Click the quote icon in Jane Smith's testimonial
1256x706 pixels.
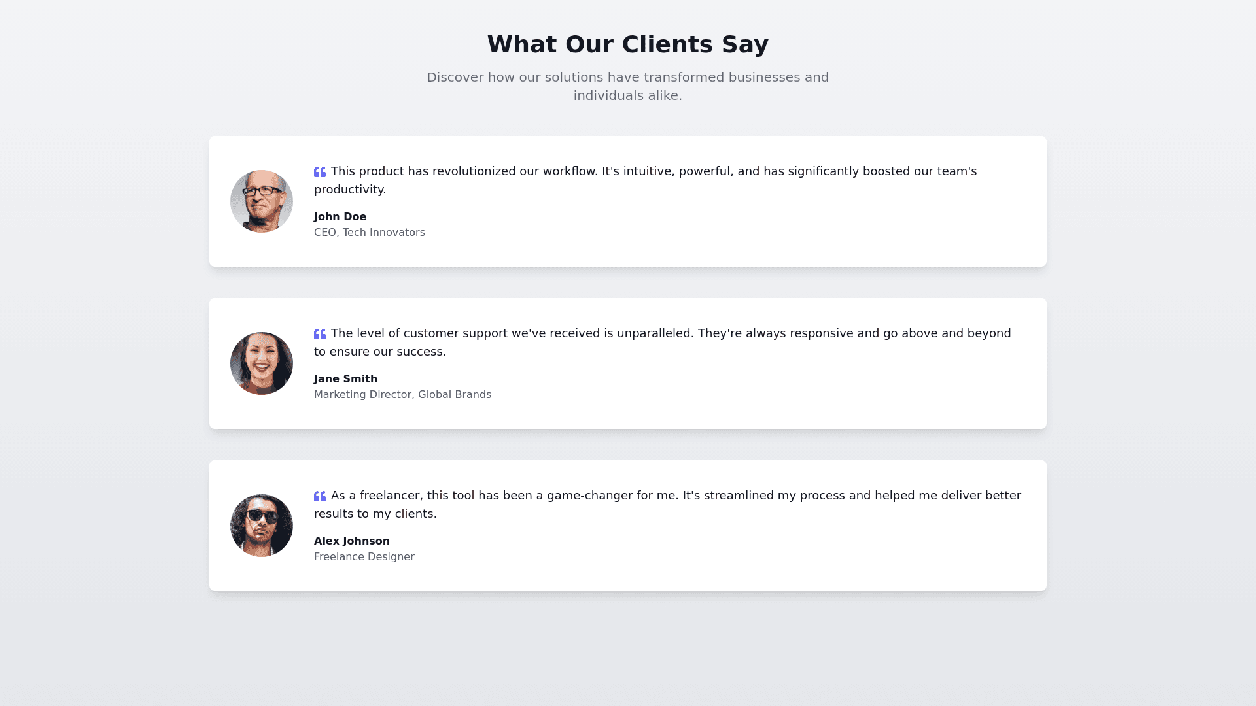coord(320,334)
